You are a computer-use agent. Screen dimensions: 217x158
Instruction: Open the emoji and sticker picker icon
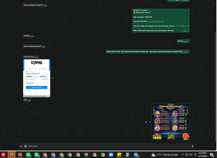click(x=26, y=146)
